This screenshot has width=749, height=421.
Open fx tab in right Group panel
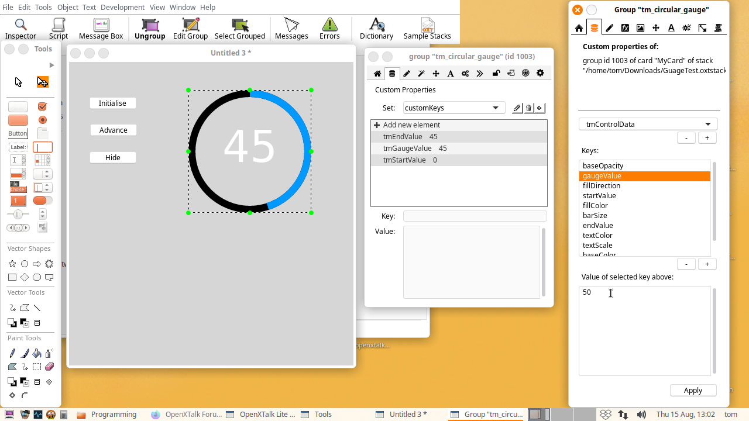click(625, 27)
